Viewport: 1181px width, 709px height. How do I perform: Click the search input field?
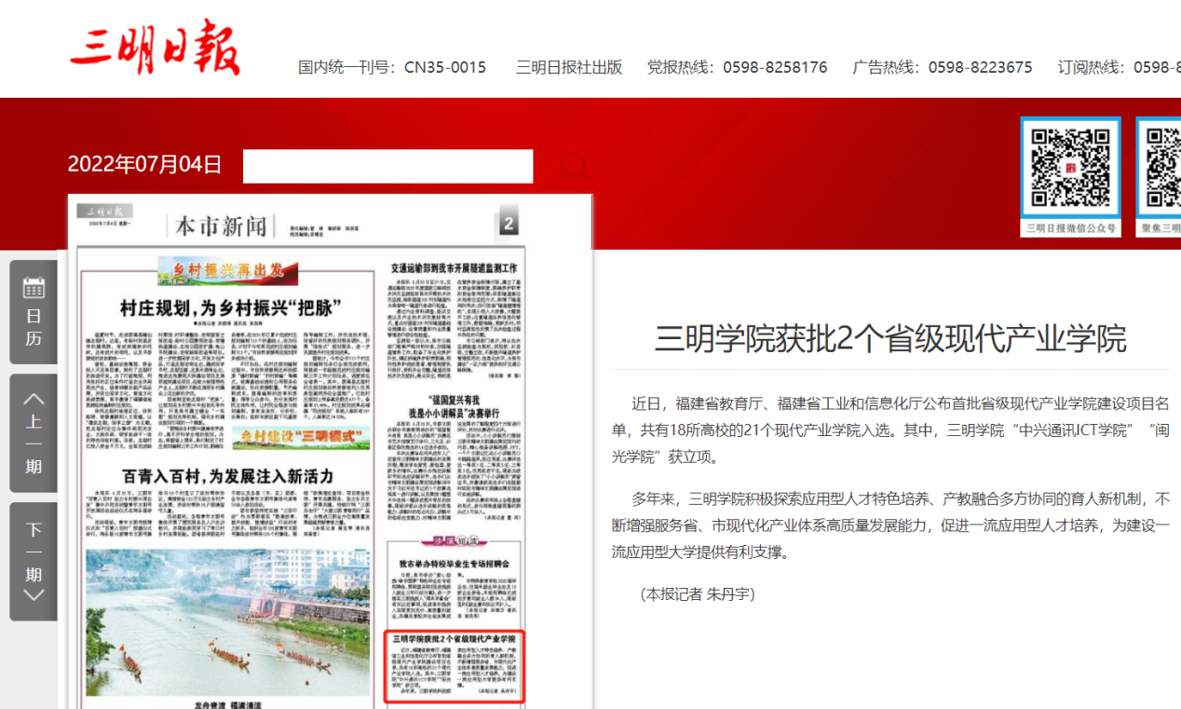tap(387, 167)
